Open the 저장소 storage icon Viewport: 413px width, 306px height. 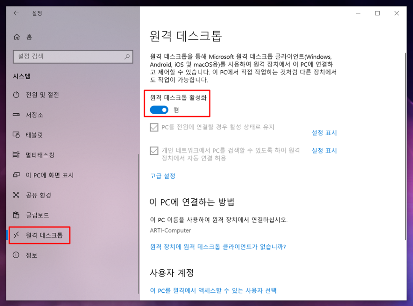[16, 115]
